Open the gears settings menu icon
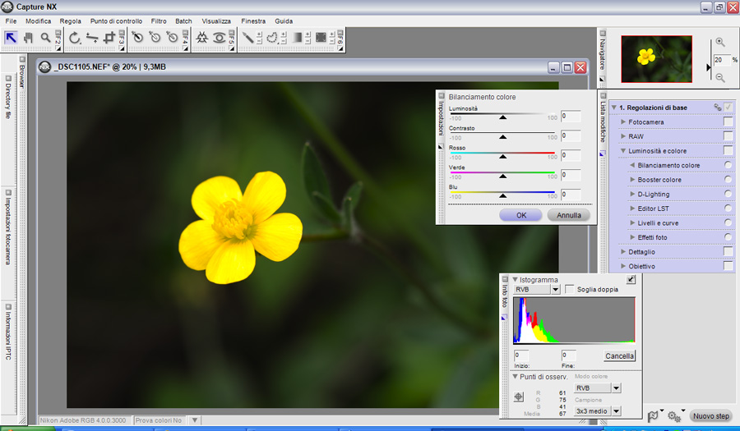 [674, 416]
